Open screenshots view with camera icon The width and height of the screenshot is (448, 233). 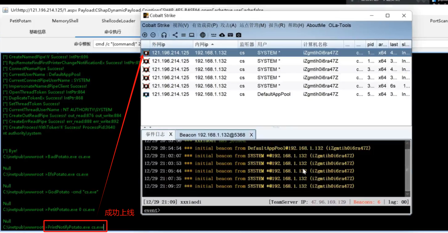point(238,35)
